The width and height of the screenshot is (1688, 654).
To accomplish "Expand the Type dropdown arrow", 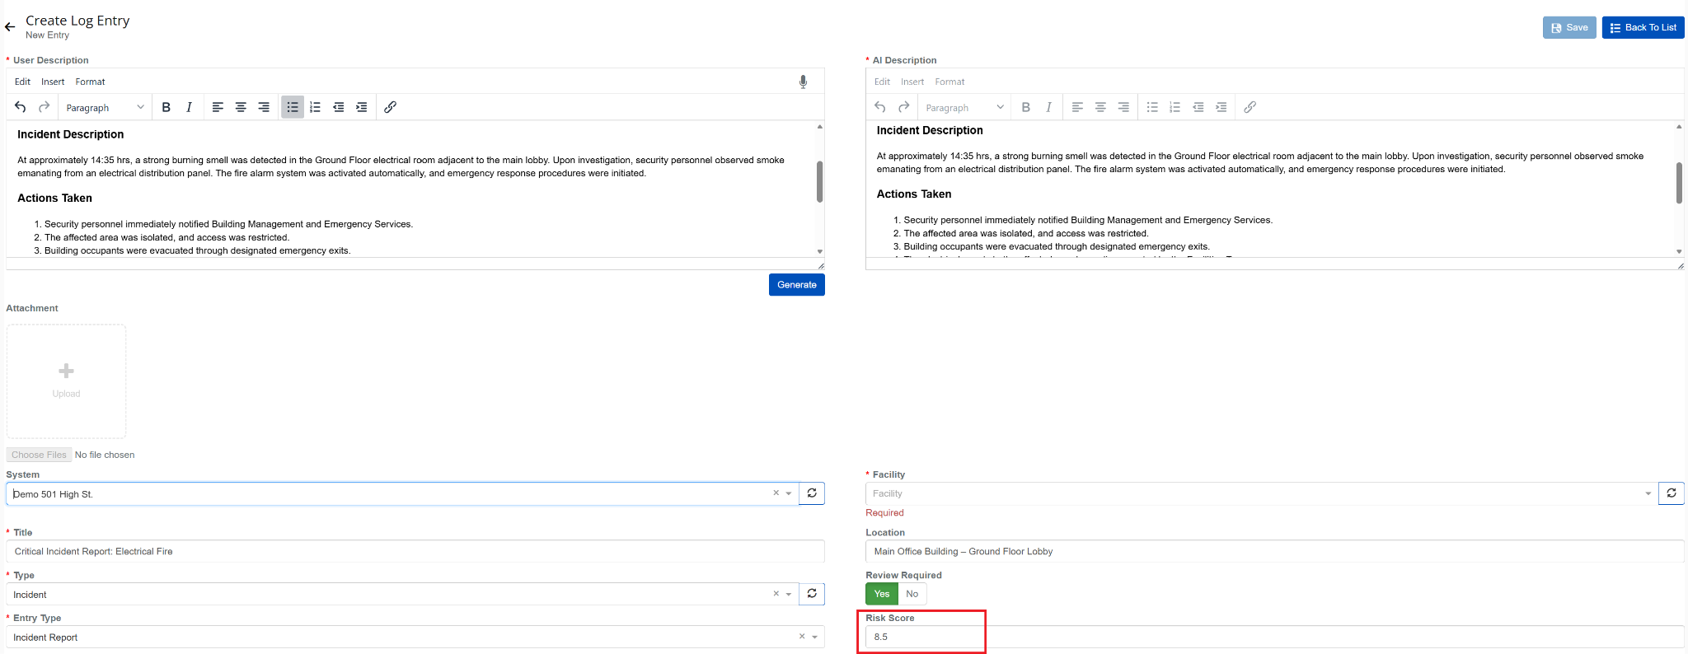I will (789, 595).
